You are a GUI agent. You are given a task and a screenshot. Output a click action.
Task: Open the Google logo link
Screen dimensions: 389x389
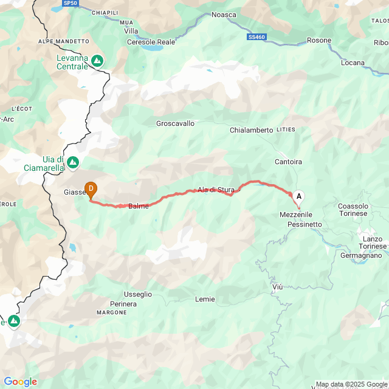tap(20, 382)
